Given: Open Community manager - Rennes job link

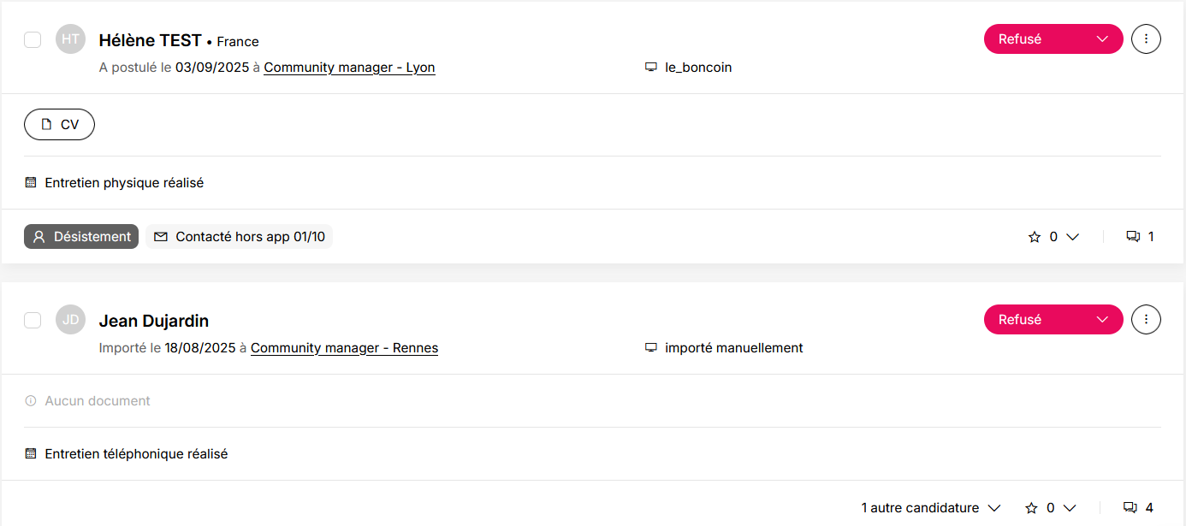Looking at the screenshot, I should pyautogui.click(x=344, y=348).
